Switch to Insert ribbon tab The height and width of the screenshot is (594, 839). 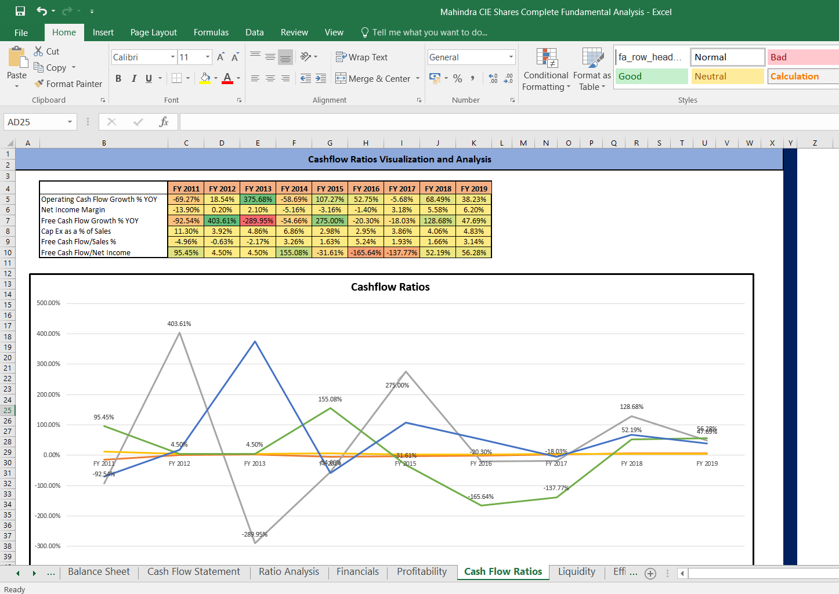pyautogui.click(x=103, y=32)
